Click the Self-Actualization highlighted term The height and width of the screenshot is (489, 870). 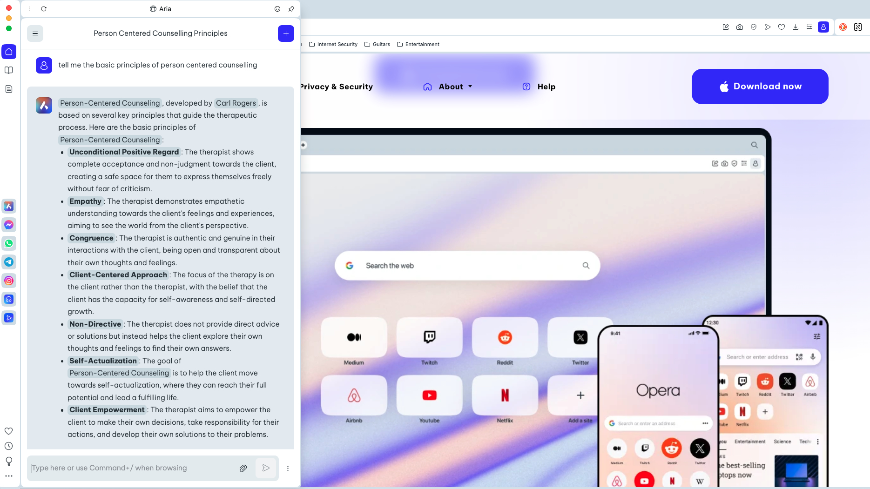click(103, 361)
